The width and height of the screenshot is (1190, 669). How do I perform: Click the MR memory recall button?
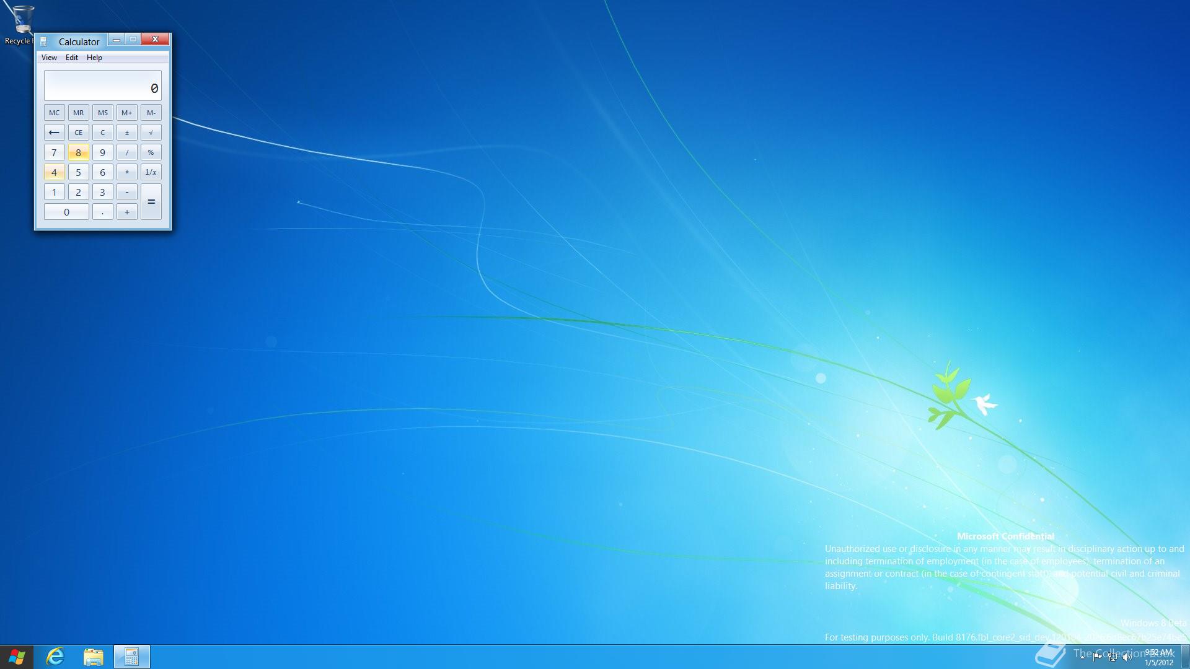point(78,113)
